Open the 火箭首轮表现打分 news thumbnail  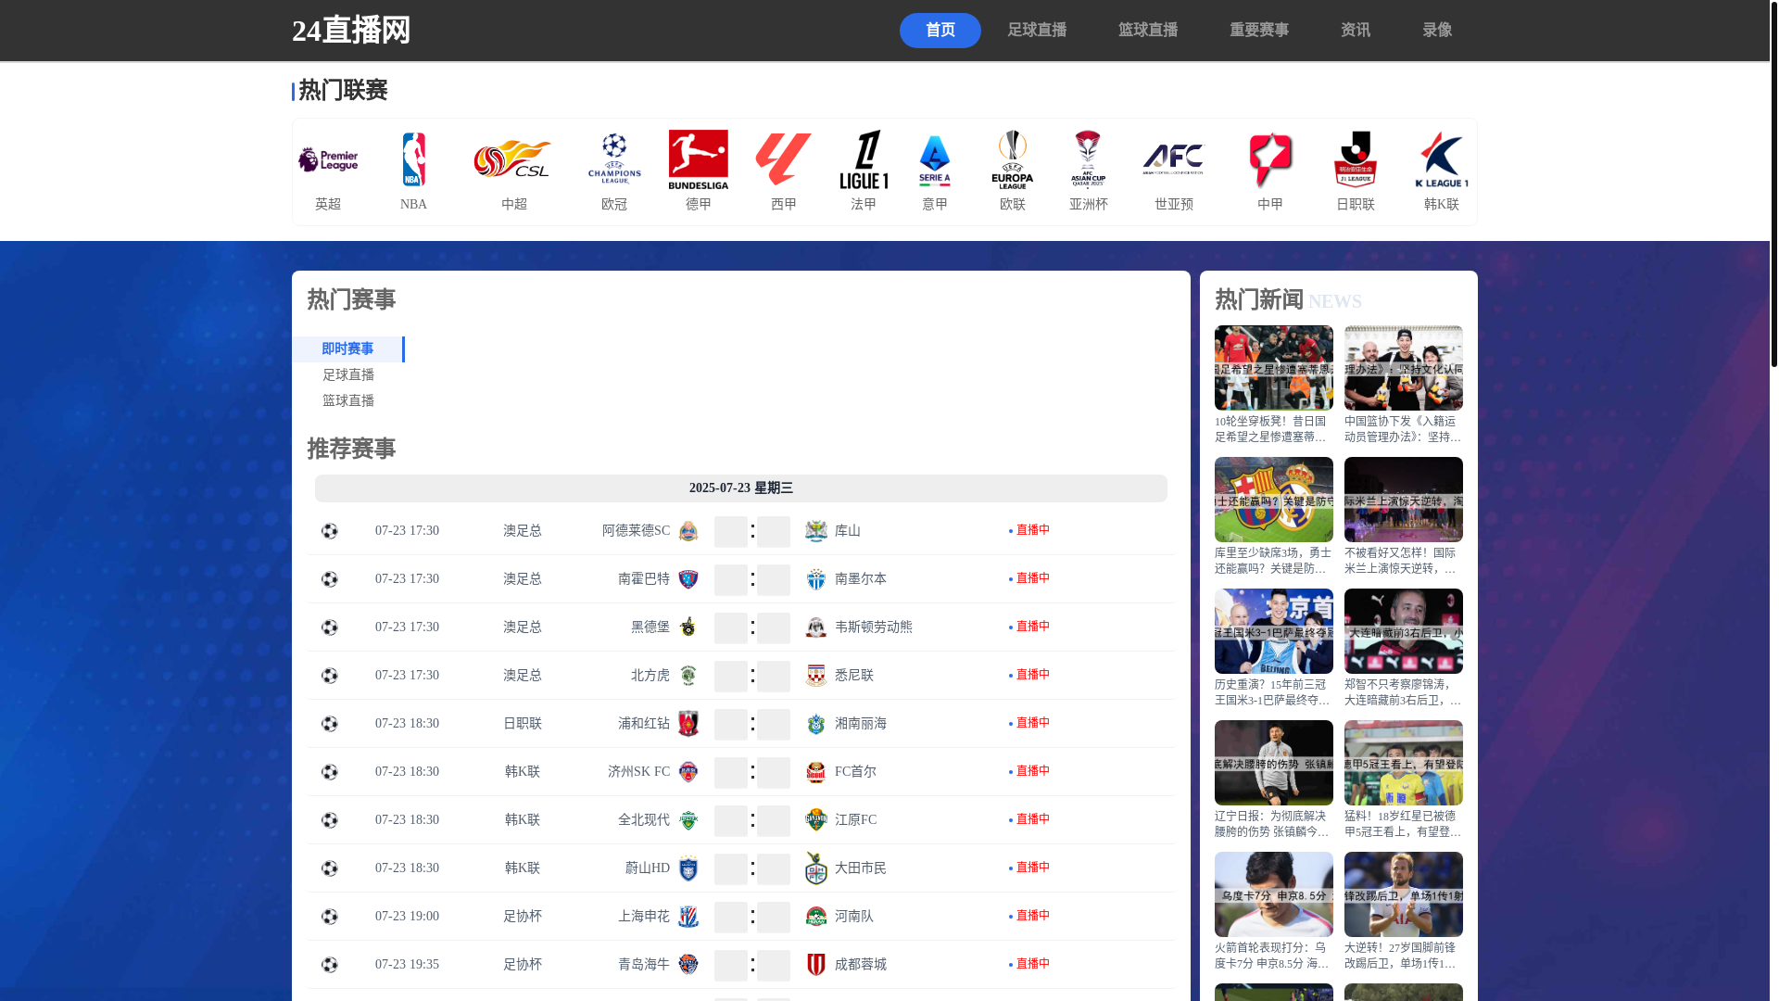click(1274, 894)
